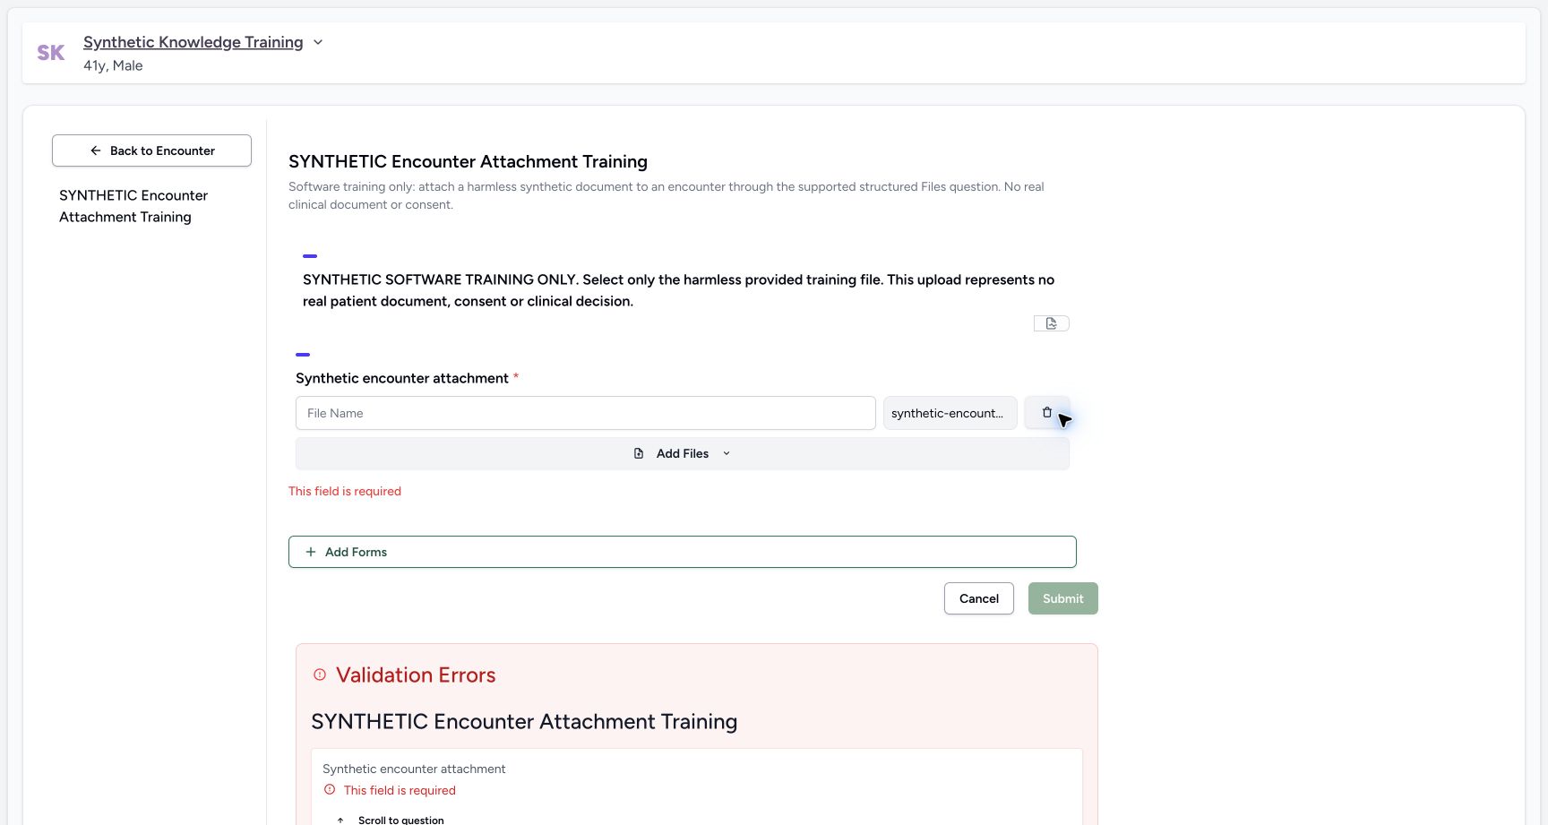
Task: Delete the attached file with trash icon
Action: coord(1046,413)
